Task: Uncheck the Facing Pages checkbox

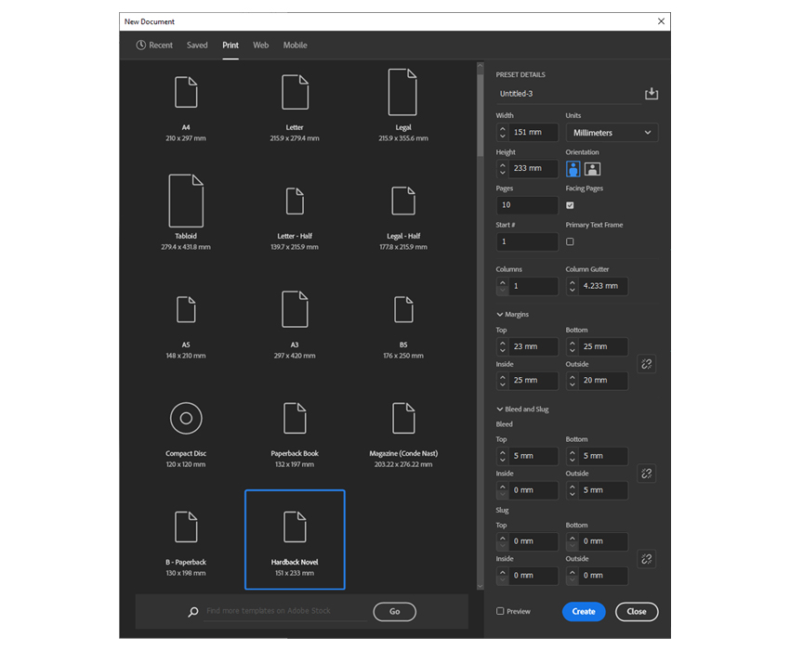Action: click(x=570, y=205)
